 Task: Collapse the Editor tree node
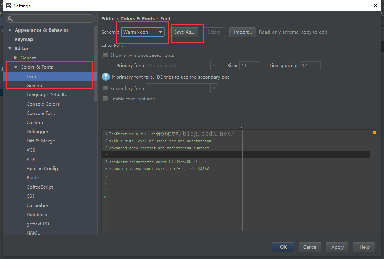[x=10, y=49]
